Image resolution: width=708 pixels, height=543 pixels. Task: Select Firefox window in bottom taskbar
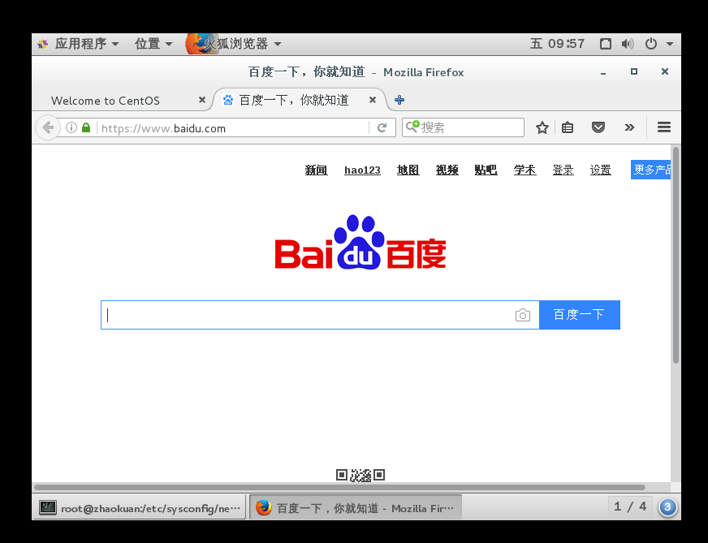(356, 508)
